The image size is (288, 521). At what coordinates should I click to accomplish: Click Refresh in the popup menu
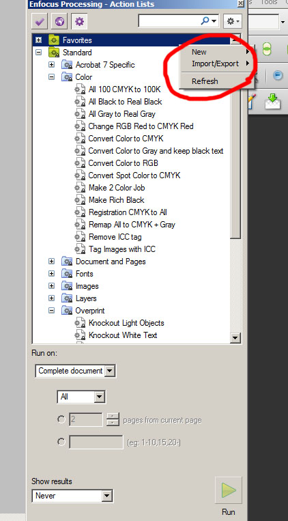point(205,81)
